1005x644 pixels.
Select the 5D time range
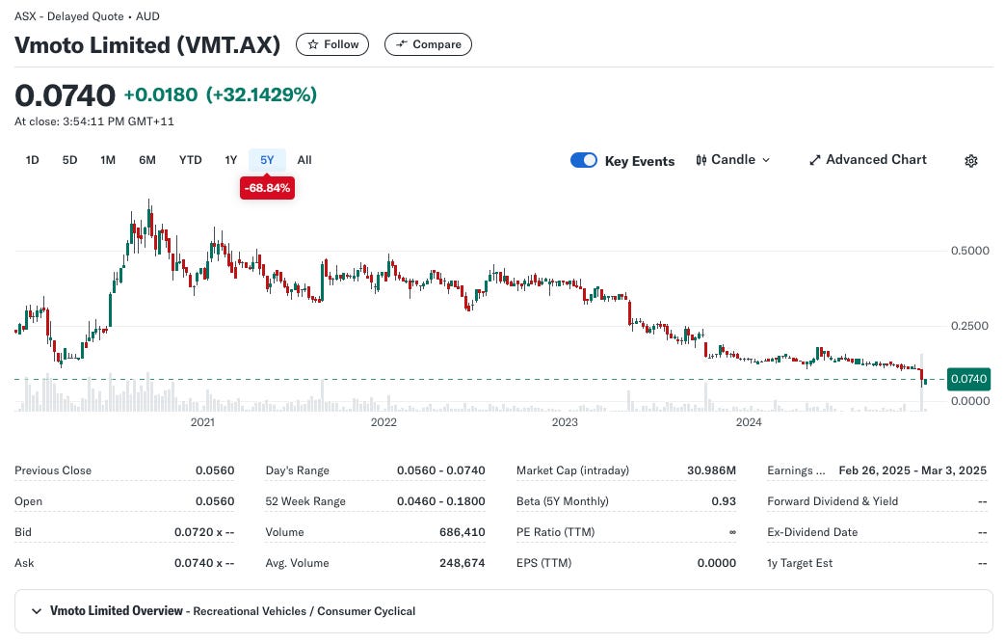[70, 160]
